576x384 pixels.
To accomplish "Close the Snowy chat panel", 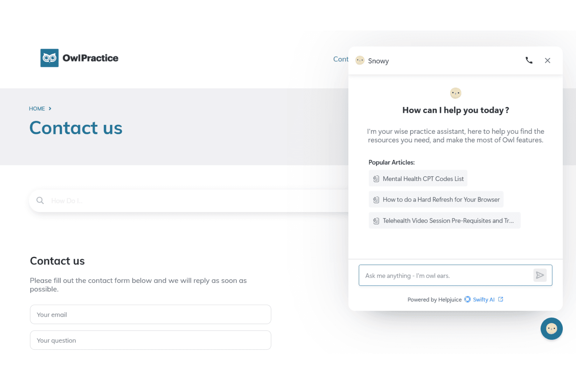I will (x=548, y=61).
